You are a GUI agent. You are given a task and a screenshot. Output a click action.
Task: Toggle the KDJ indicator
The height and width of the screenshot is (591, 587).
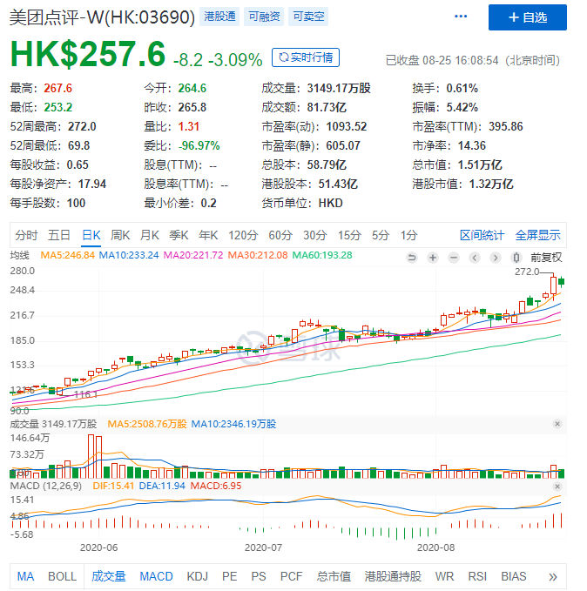pos(198,576)
